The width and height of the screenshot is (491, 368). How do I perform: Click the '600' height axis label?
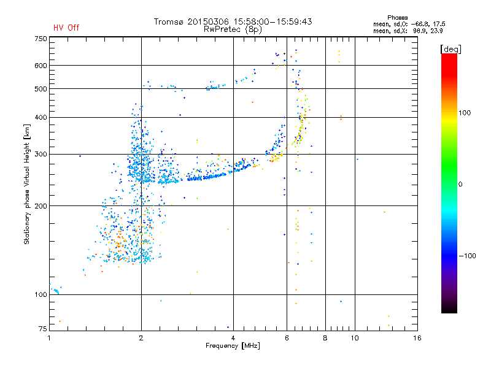click(x=41, y=66)
